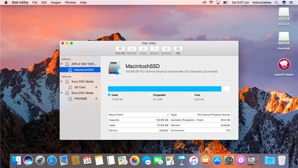Viewport: 298px width, 168px height.
Task: Open iBooks from the Dock
Action: (205, 161)
